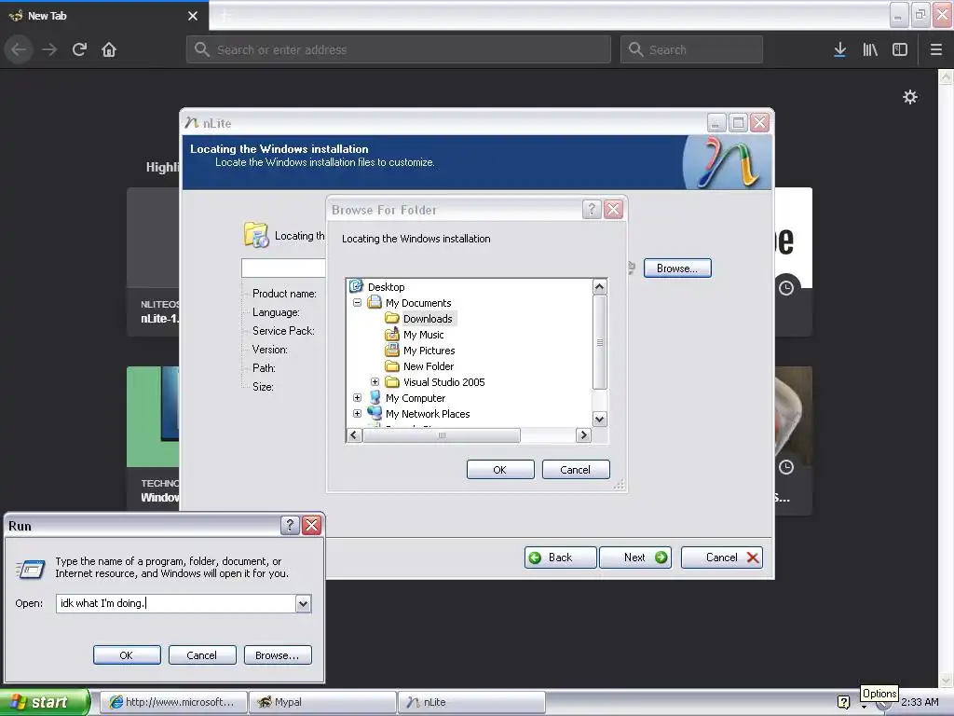The width and height of the screenshot is (954, 716).
Task: Switch to nLite taskbar item
Action: click(x=471, y=702)
